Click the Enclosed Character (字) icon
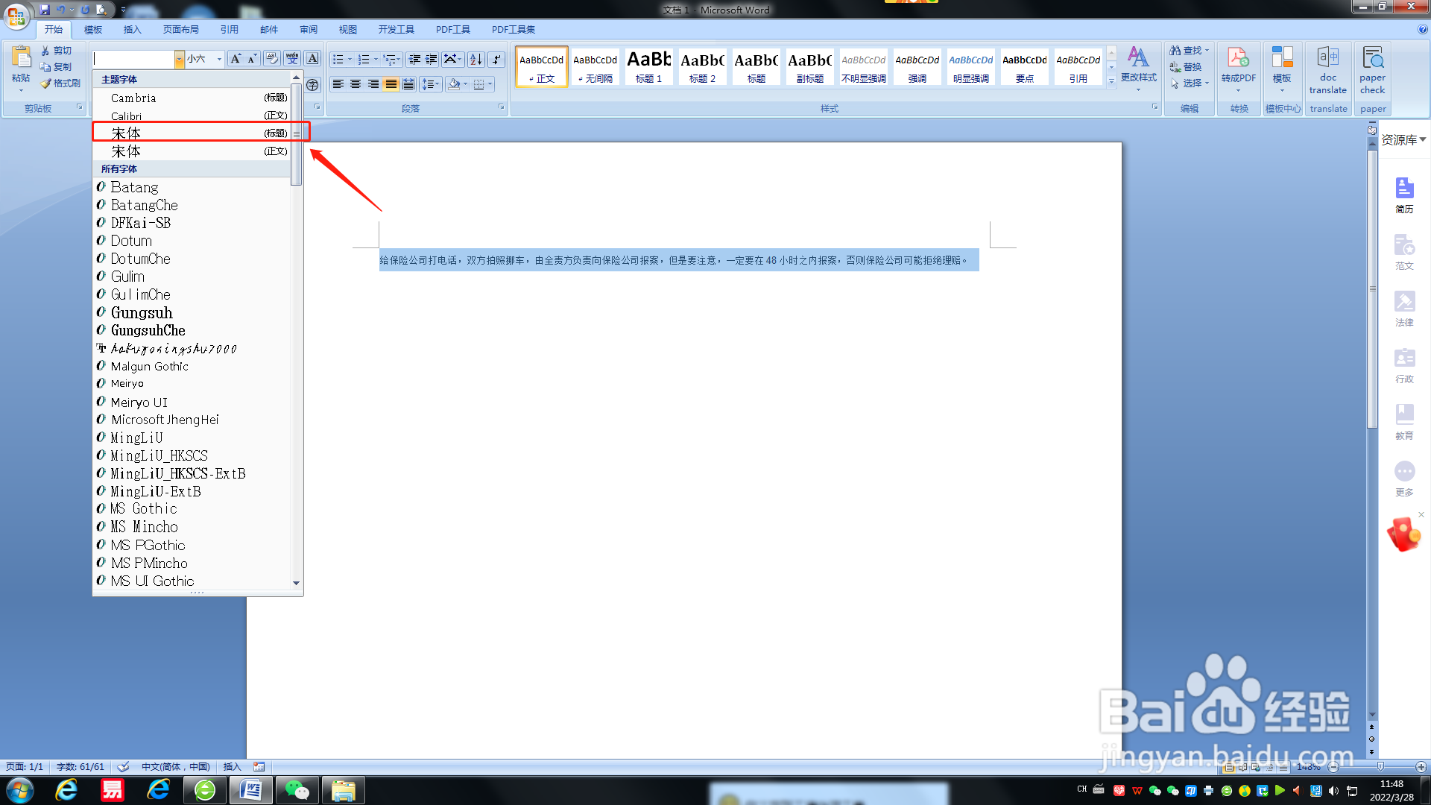 coord(312,85)
